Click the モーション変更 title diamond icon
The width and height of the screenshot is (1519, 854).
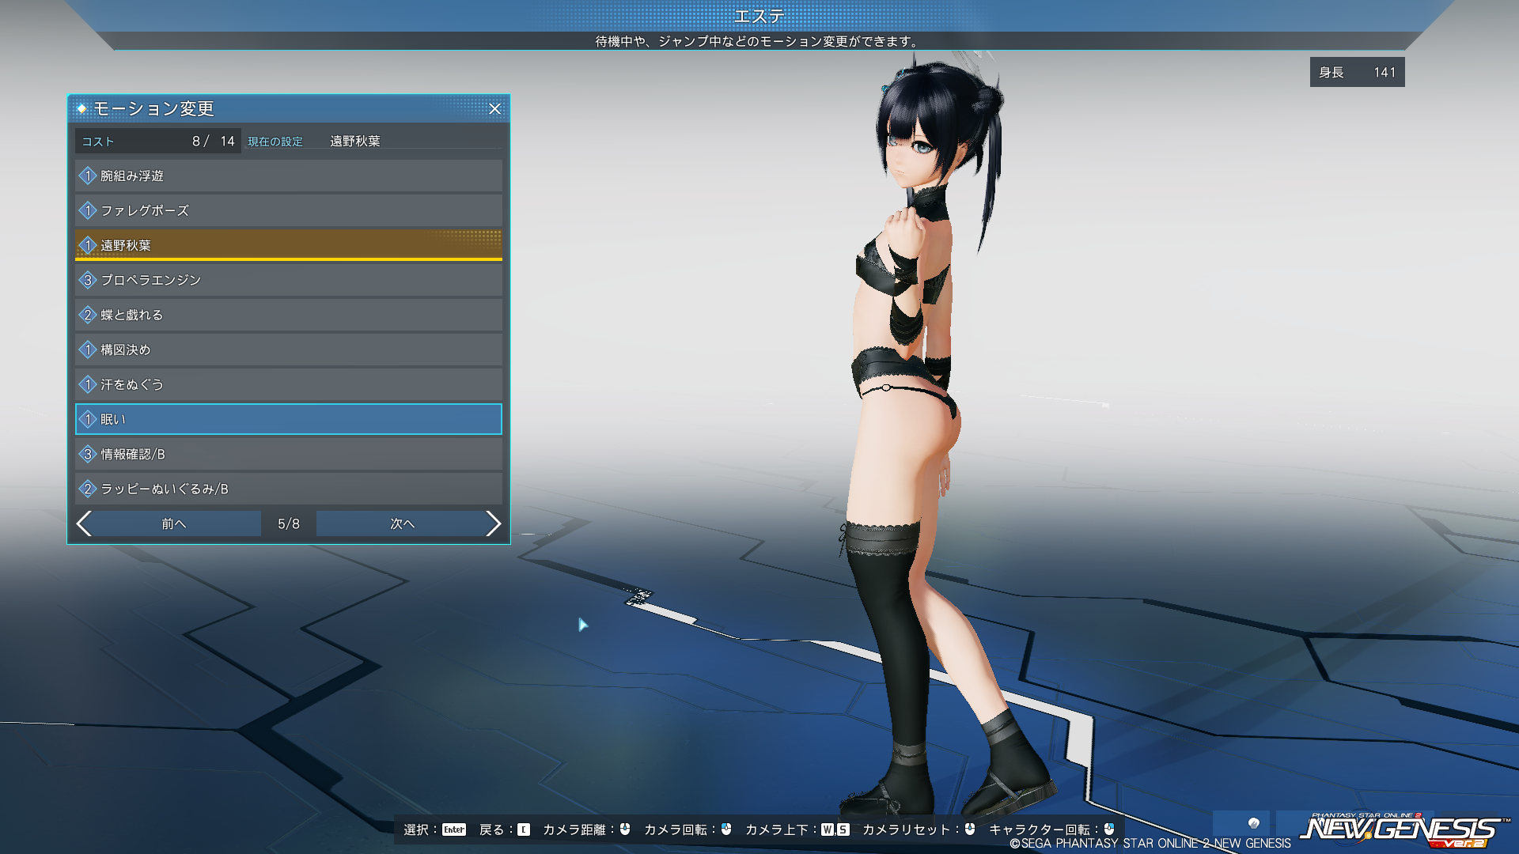pyautogui.click(x=81, y=108)
